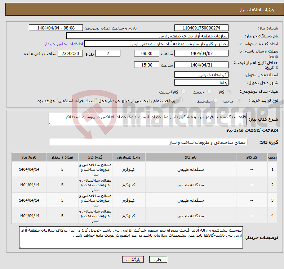
Task: Click سنگدانه طبیعی in row 1
Action: point(191,170)
